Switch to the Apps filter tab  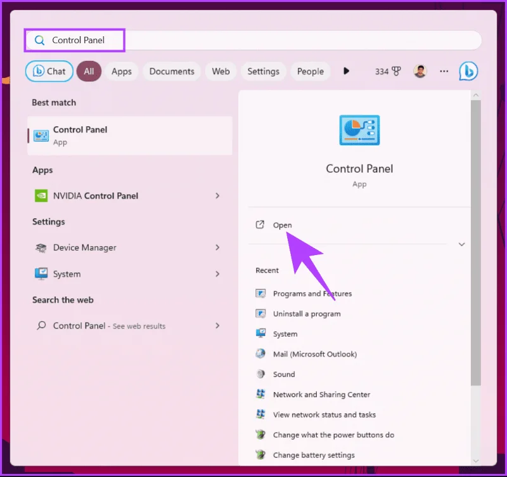122,71
